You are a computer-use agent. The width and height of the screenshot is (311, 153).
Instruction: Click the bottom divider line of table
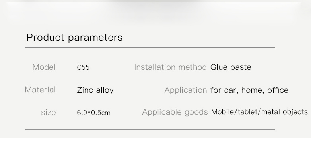point(150,130)
